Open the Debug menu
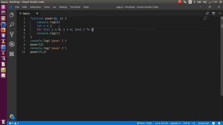Viewport: 223px width, 125px height. pyautogui.click(x=63, y=7)
